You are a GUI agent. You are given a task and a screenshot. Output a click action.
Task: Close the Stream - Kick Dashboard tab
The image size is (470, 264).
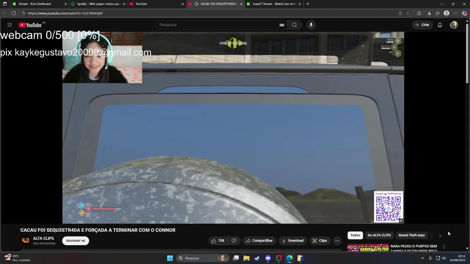[66, 4]
